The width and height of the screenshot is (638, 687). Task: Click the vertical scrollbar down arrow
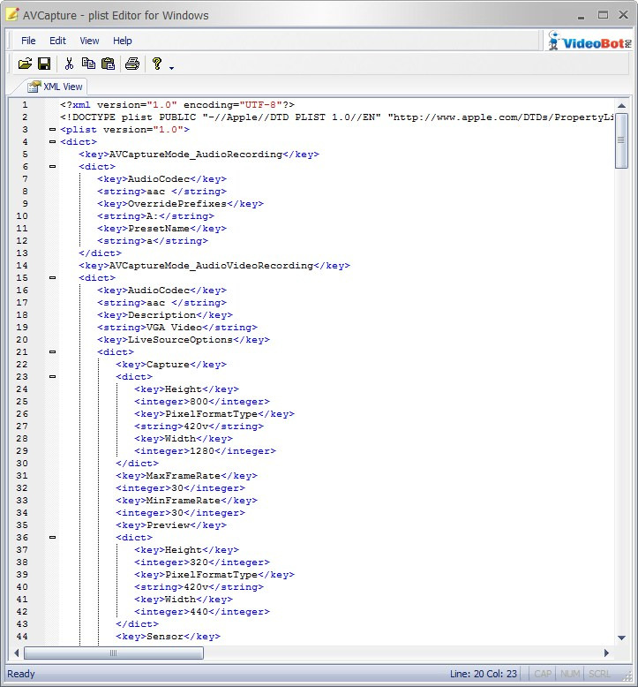(621, 638)
